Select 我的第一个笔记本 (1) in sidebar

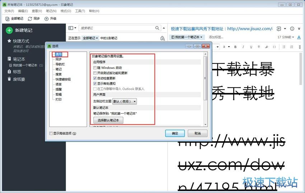[x=26, y=65]
